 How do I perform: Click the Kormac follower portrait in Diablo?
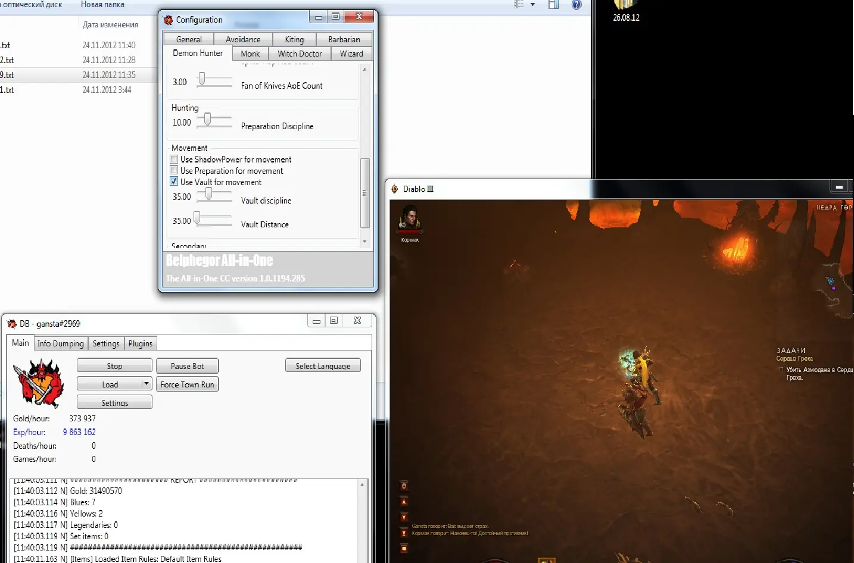[410, 218]
